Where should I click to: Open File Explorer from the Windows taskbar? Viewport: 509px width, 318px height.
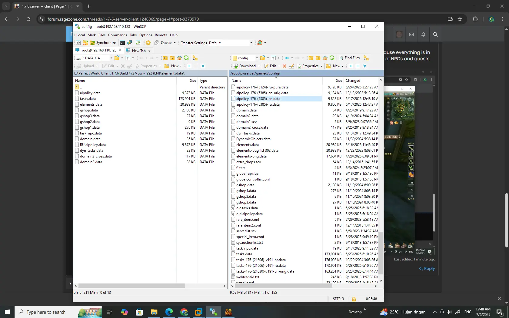[x=154, y=312]
